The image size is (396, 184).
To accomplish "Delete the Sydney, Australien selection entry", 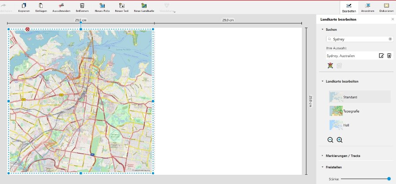I will pyautogui.click(x=389, y=56).
